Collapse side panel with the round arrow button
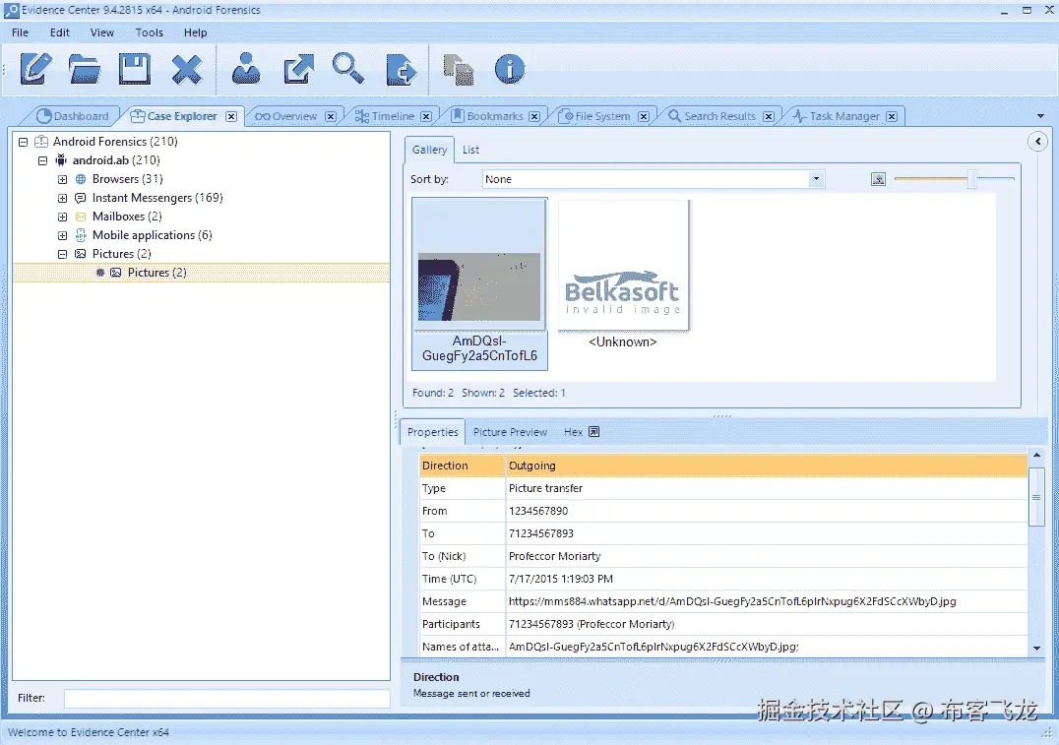This screenshot has height=745, width=1059. pyautogui.click(x=1038, y=141)
